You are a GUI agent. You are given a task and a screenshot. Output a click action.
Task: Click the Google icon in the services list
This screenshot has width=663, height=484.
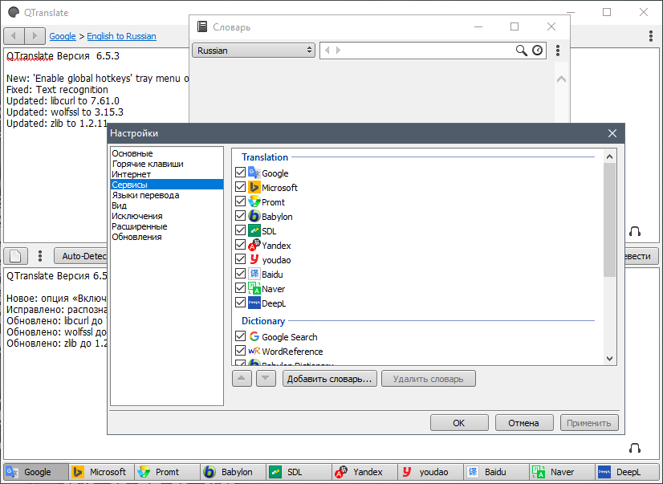click(x=254, y=173)
